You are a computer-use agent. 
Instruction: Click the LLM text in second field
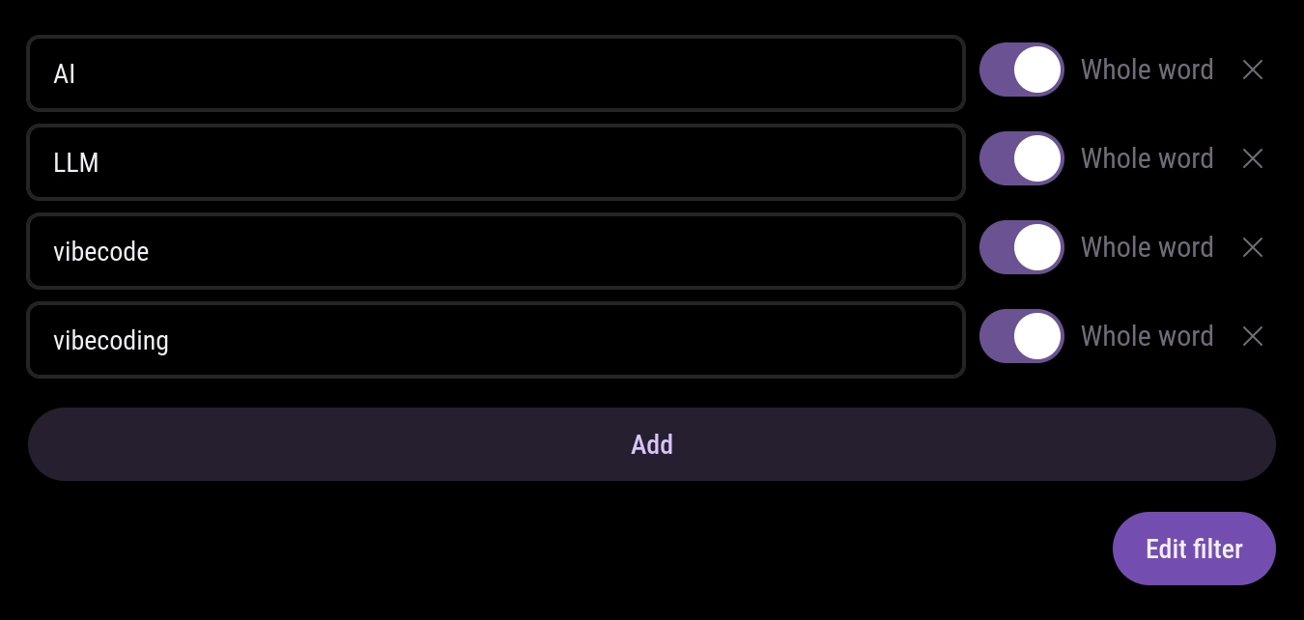(76, 163)
